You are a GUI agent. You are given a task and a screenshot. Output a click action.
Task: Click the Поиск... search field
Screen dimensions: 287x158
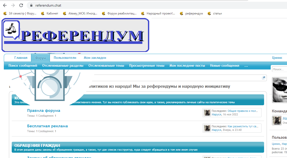click(280, 69)
